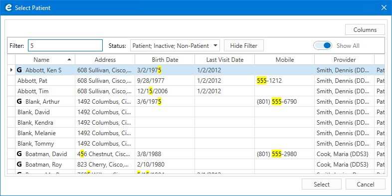Viewport: 392px width, 196px height.
Task: Close the Select Patient dialog
Action: 384,8
